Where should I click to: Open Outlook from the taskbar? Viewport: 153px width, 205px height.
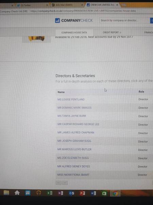pos(71,193)
